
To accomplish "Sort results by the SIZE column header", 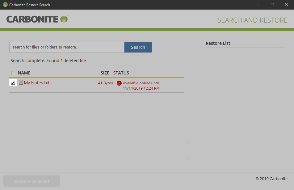I will pyautogui.click(x=105, y=73).
